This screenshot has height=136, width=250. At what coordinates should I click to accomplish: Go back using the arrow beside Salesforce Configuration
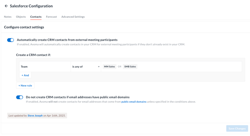(6, 6)
